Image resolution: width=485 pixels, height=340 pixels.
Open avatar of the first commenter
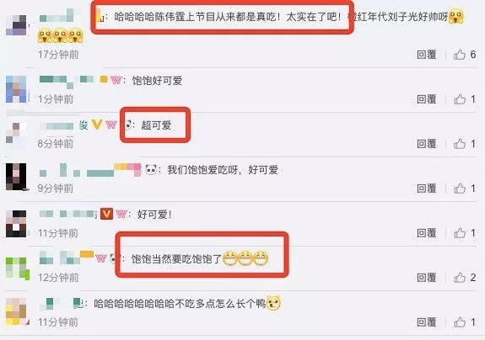(x=16, y=25)
